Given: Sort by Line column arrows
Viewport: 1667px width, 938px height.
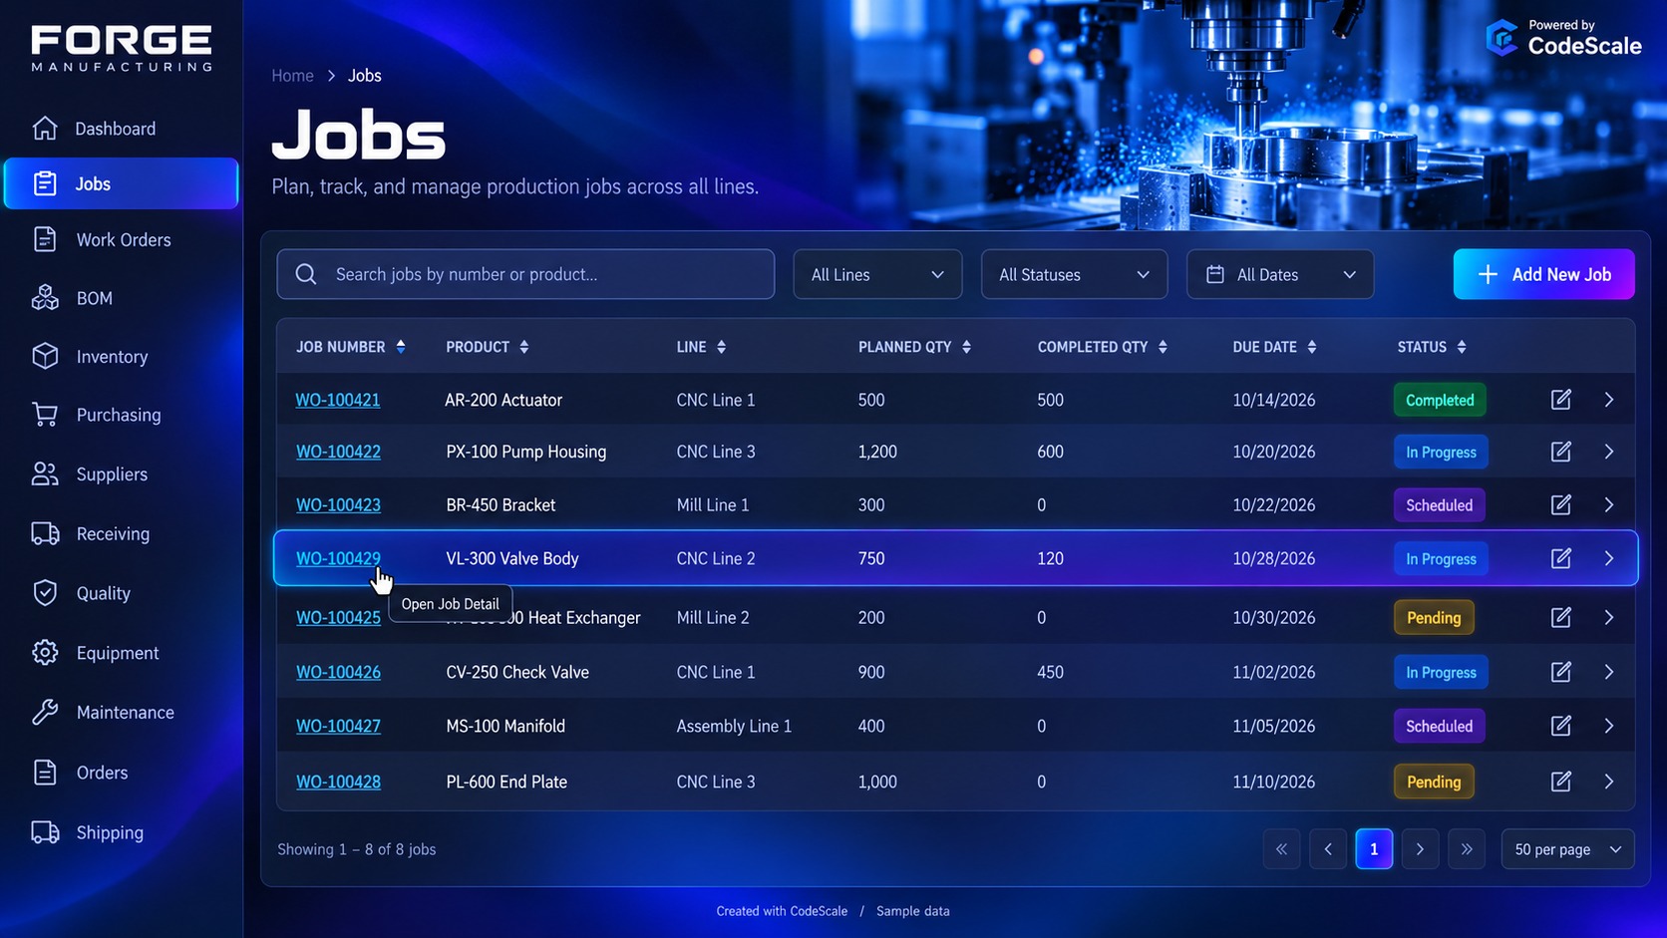Looking at the screenshot, I should tap(721, 347).
